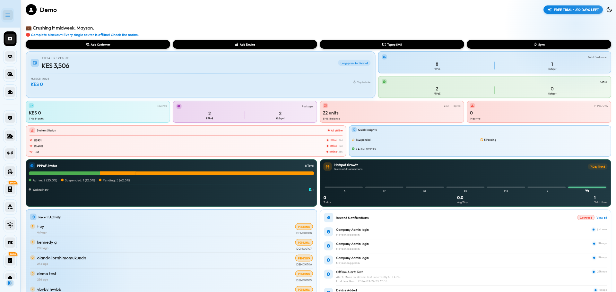Open the Customers group icon in sidebar

tap(10, 56)
